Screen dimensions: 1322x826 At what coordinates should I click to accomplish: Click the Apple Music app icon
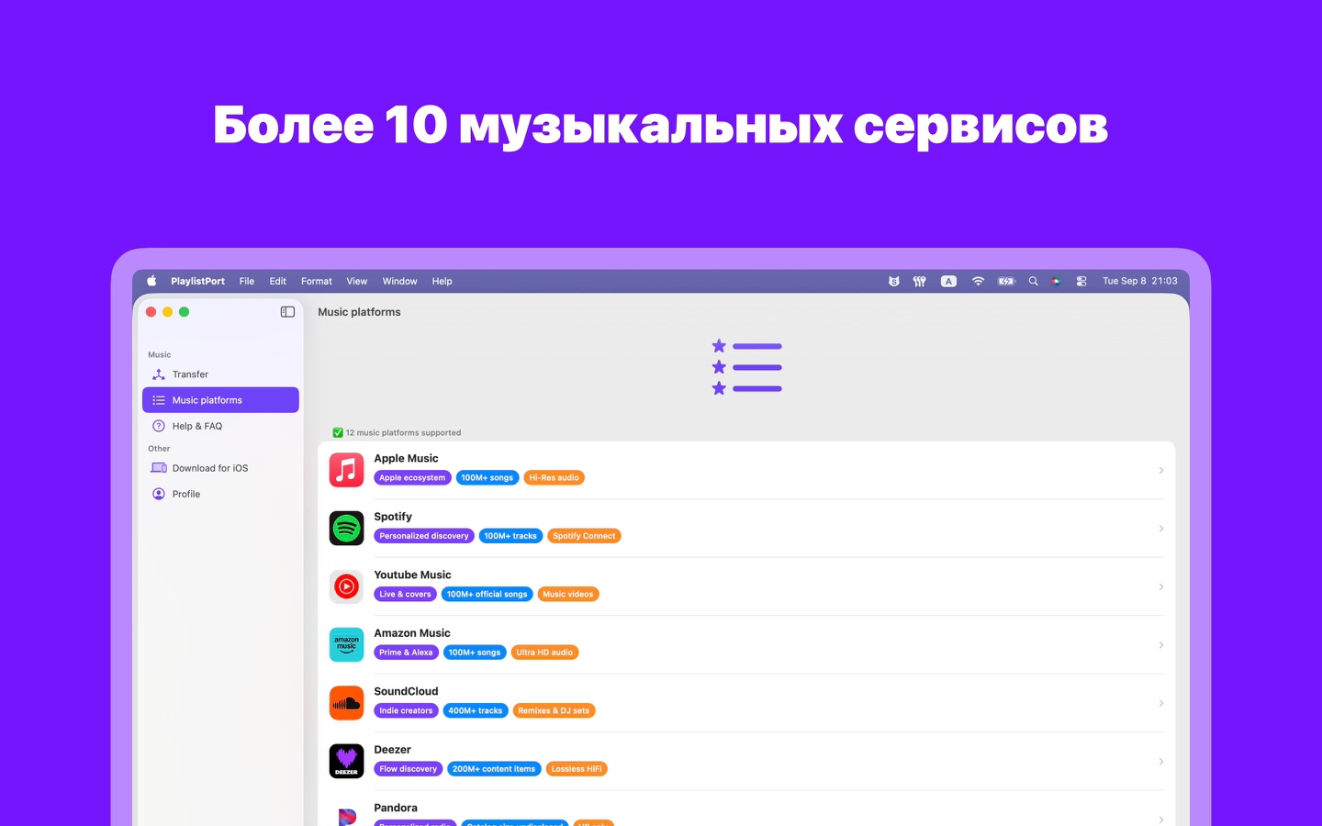(347, 470)
